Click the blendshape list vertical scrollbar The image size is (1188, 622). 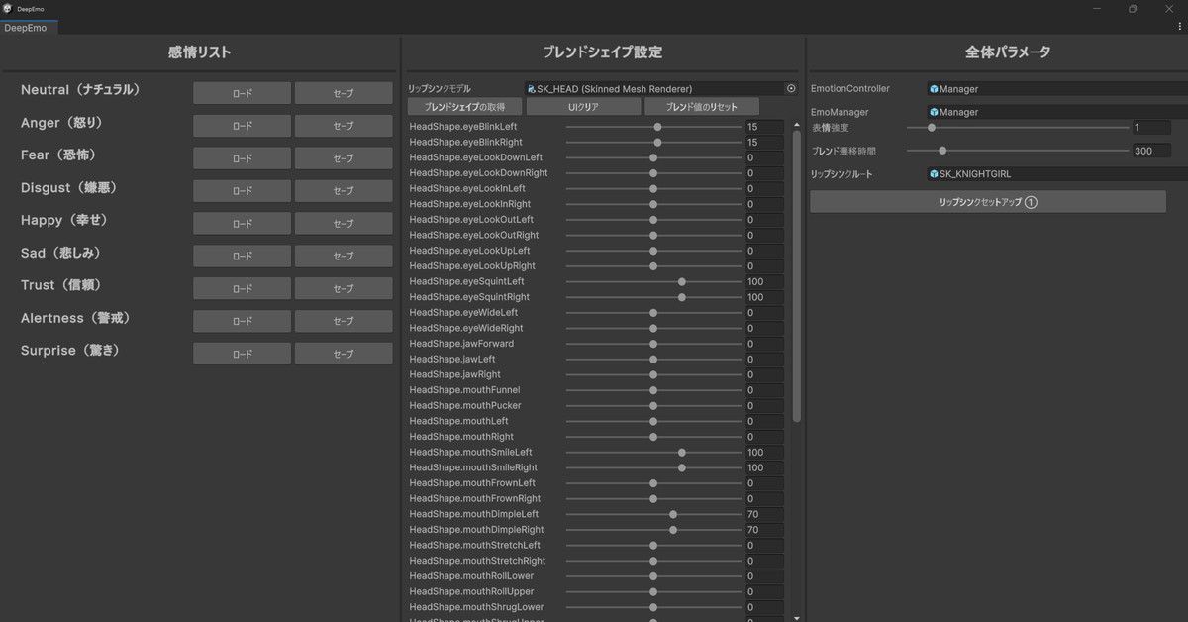[797, 277]
